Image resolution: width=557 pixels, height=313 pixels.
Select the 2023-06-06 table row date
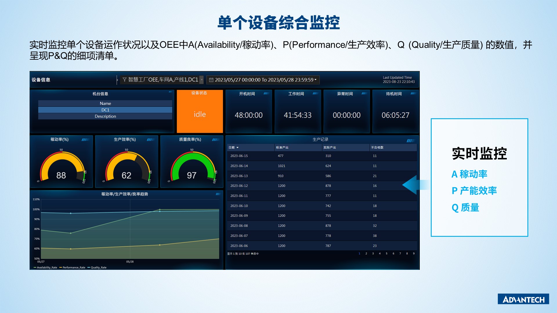[x=239, y=246]
